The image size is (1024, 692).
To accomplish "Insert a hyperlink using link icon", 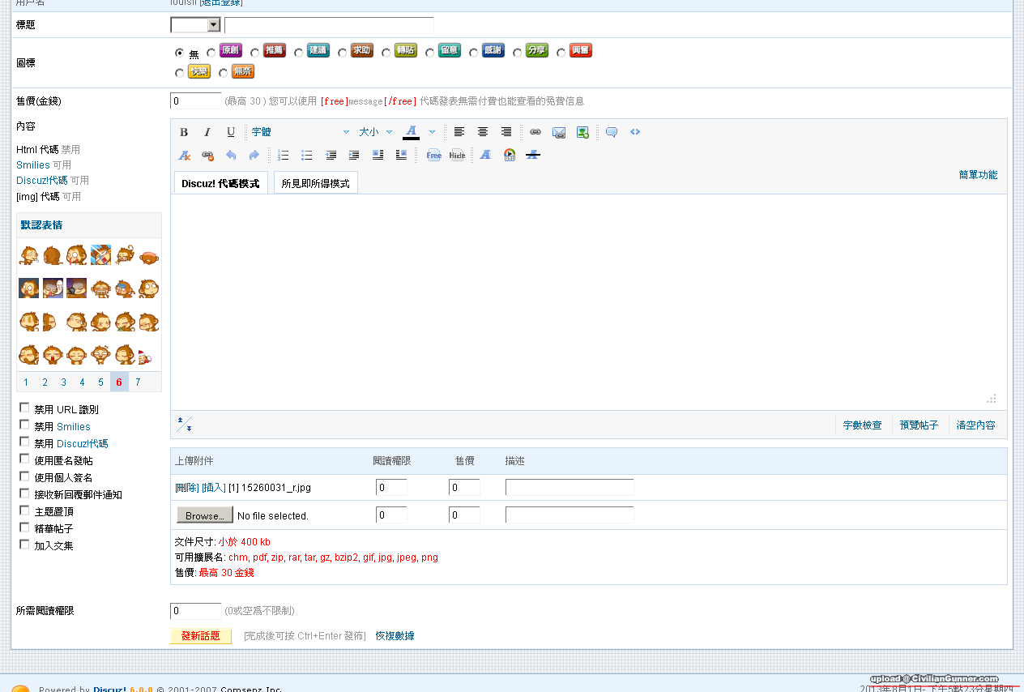I will click(535, 132).
